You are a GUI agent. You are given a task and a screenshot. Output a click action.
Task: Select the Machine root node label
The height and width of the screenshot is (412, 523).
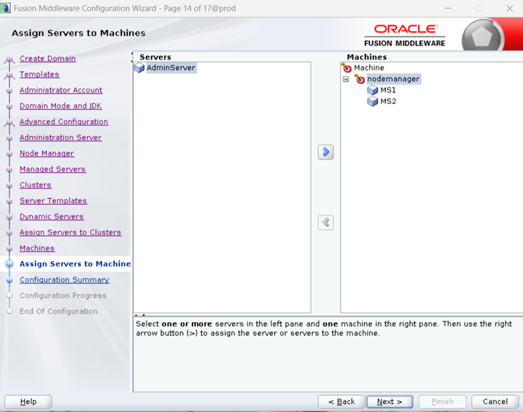coord(369,68)
